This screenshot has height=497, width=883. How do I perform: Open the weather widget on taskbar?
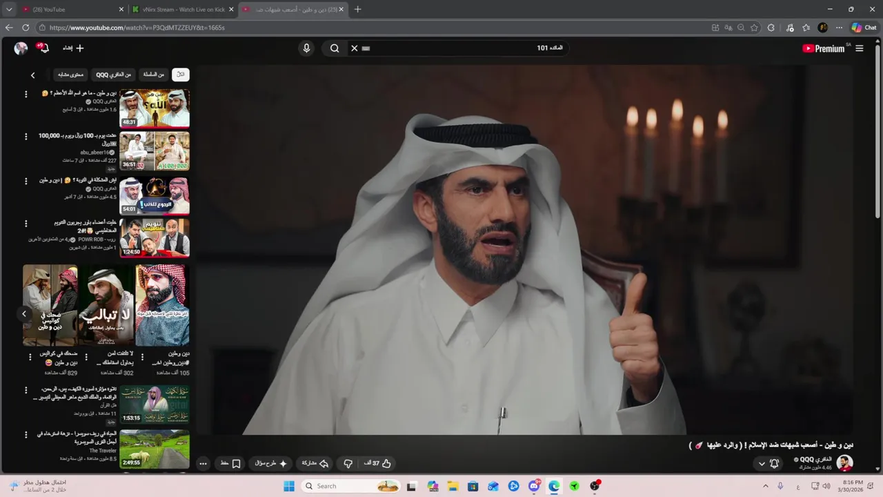[38, 486]
